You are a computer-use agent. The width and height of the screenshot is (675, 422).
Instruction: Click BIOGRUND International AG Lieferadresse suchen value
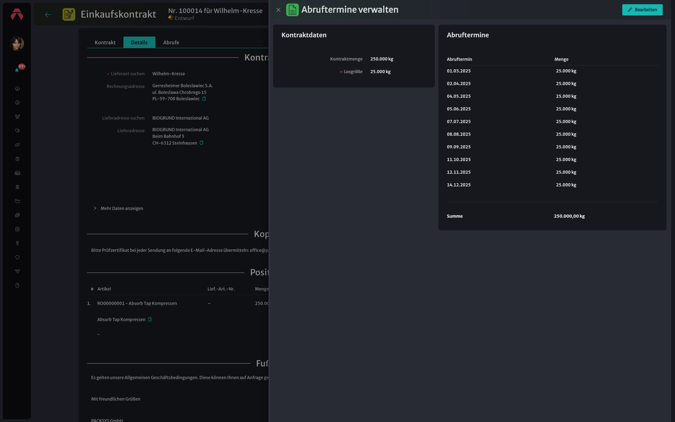tap(180, 118)
